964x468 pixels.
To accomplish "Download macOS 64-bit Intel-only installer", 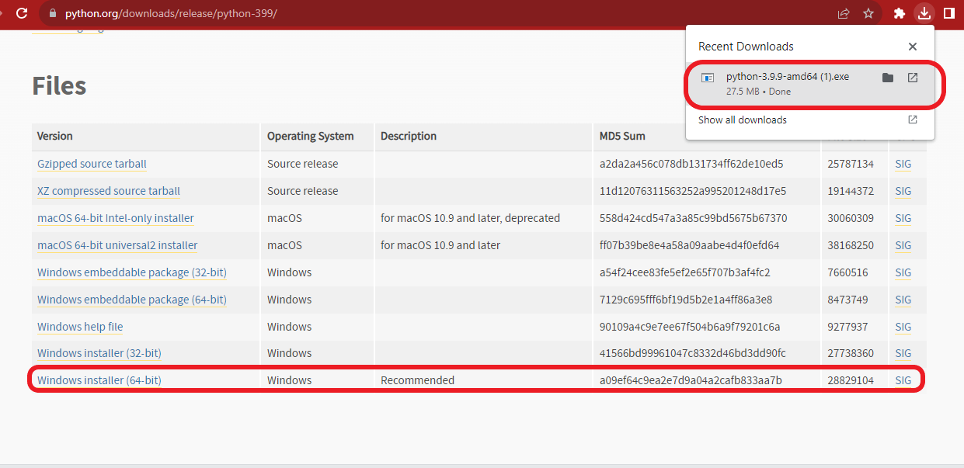I will click(x=116, y=218).
